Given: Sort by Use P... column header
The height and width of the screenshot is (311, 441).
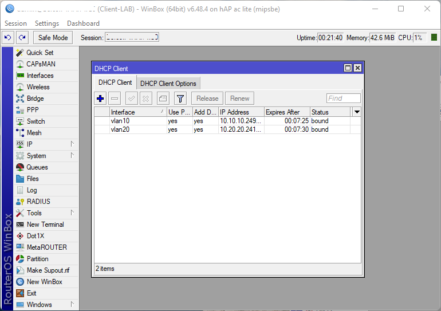Looking at the screenshot, I should coord(180,112).
